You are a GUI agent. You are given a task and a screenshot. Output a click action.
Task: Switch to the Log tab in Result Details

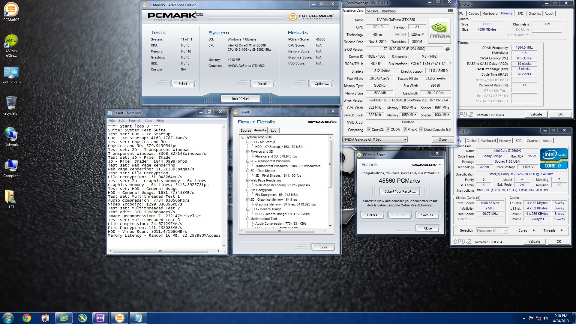pyautogui.click(x=273, y=130)
